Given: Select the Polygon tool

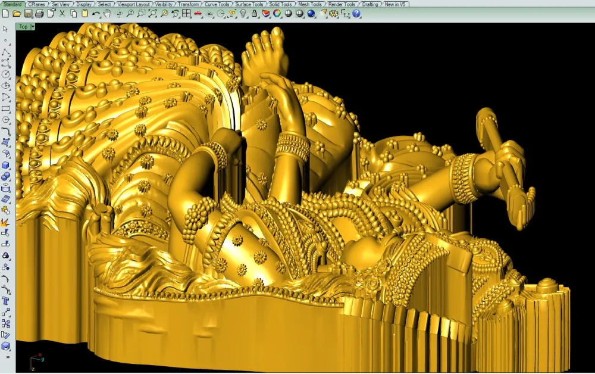Looking at the screenshot, I should (5, 120).
